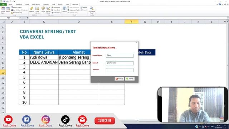
Task: Switch to the Formulas tab
Action: tap(46, 4)
